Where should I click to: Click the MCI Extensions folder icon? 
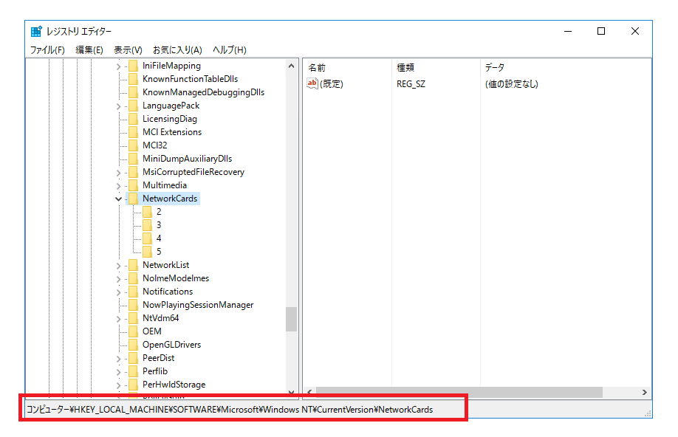(134, 132)
